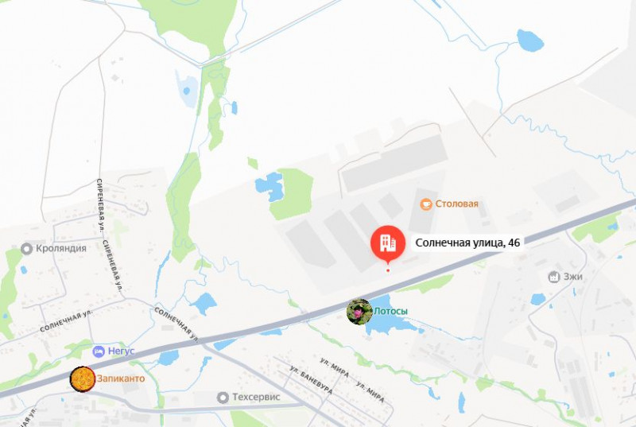Screen dimensions: 636x427
Task: Click the Зжи factory icon
Action: point(553,277)
